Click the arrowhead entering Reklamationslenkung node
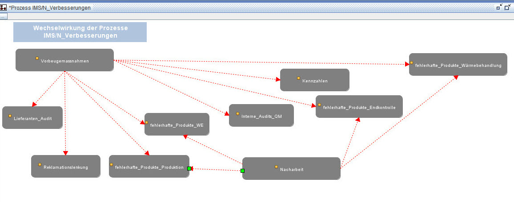The height and width of the screenshot is (202, 514). [x=65, y=153]
